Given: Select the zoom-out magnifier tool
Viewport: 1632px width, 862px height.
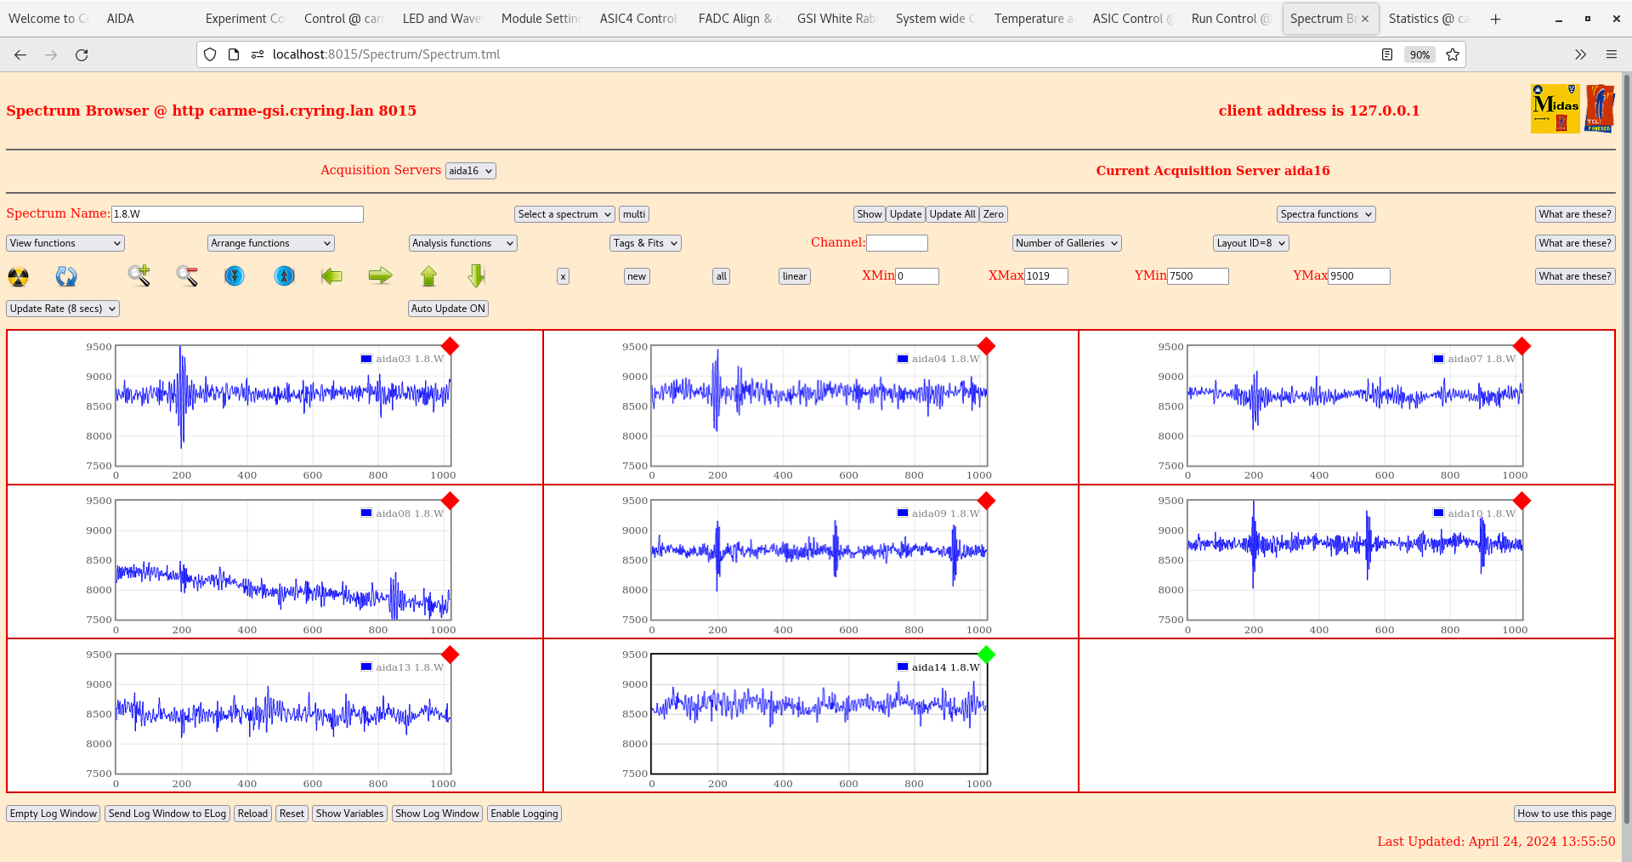Looking at the screenshot, I should pos(187,276).
